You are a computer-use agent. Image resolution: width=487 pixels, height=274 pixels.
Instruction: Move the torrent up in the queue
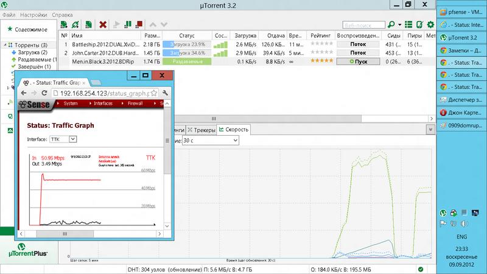[153, 24]
